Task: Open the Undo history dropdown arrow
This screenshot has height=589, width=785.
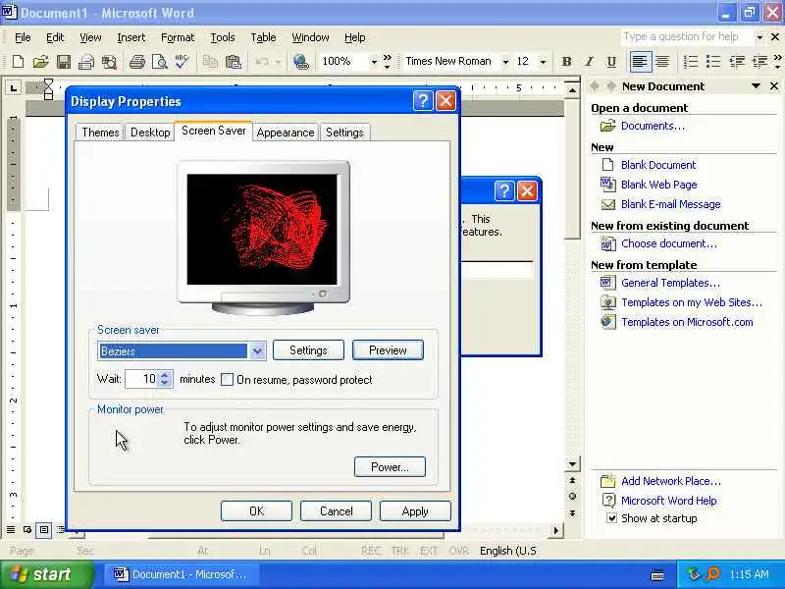Action: click(279, 62)
